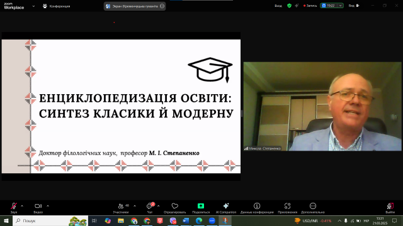Open the AI Companion sparkle icon
Image resolution: width=403 pixels, height=226 pixels.
pyautogui.click(x=226, y=206)
